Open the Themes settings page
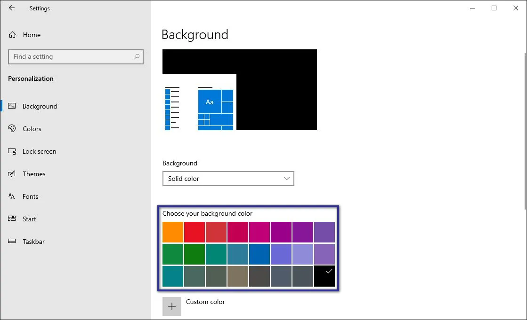 (x=34, y=174)
